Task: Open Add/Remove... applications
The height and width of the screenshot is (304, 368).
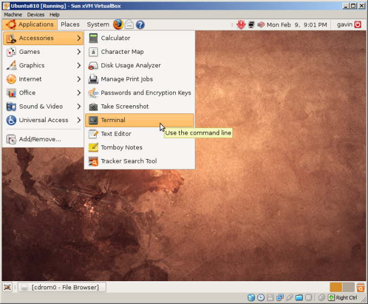Action: (x=43, y=139)
